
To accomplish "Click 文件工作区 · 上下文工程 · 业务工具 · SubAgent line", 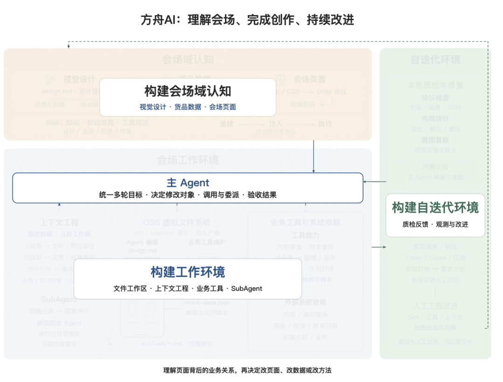I will tap(188, 289).
